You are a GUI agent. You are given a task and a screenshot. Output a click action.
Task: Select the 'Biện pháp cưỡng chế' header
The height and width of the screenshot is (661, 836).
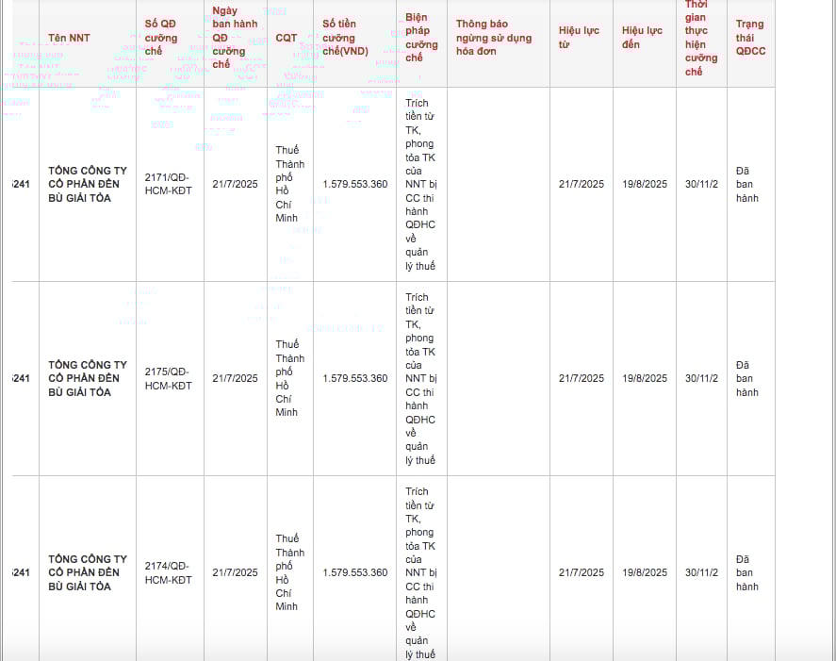pos(421,38)
